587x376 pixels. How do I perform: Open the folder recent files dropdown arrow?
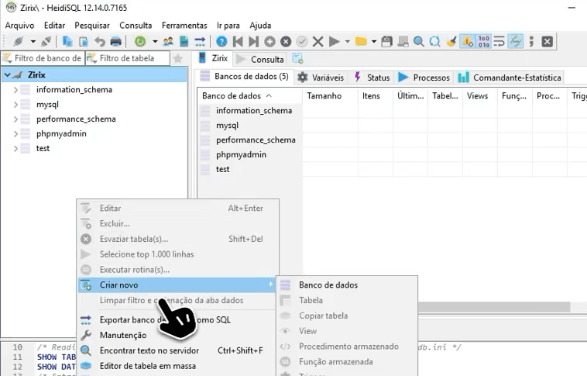click(373, 41)
